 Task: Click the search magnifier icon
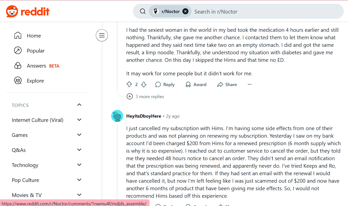click(143, 12)
